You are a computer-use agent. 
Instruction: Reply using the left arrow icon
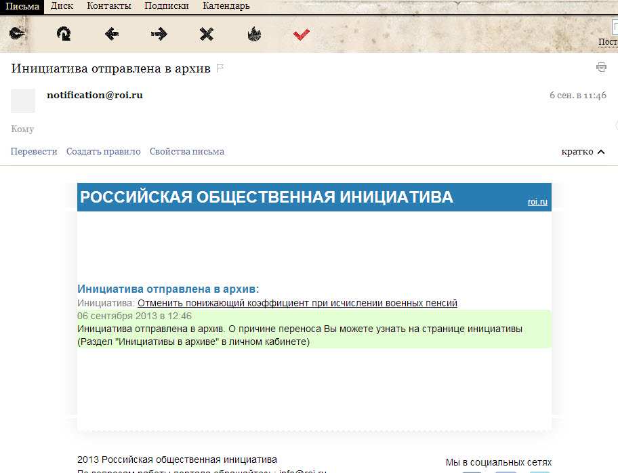[x=112, y=34]
